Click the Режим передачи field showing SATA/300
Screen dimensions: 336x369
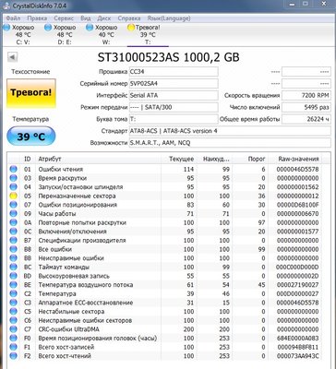click(x=174, y=107)
